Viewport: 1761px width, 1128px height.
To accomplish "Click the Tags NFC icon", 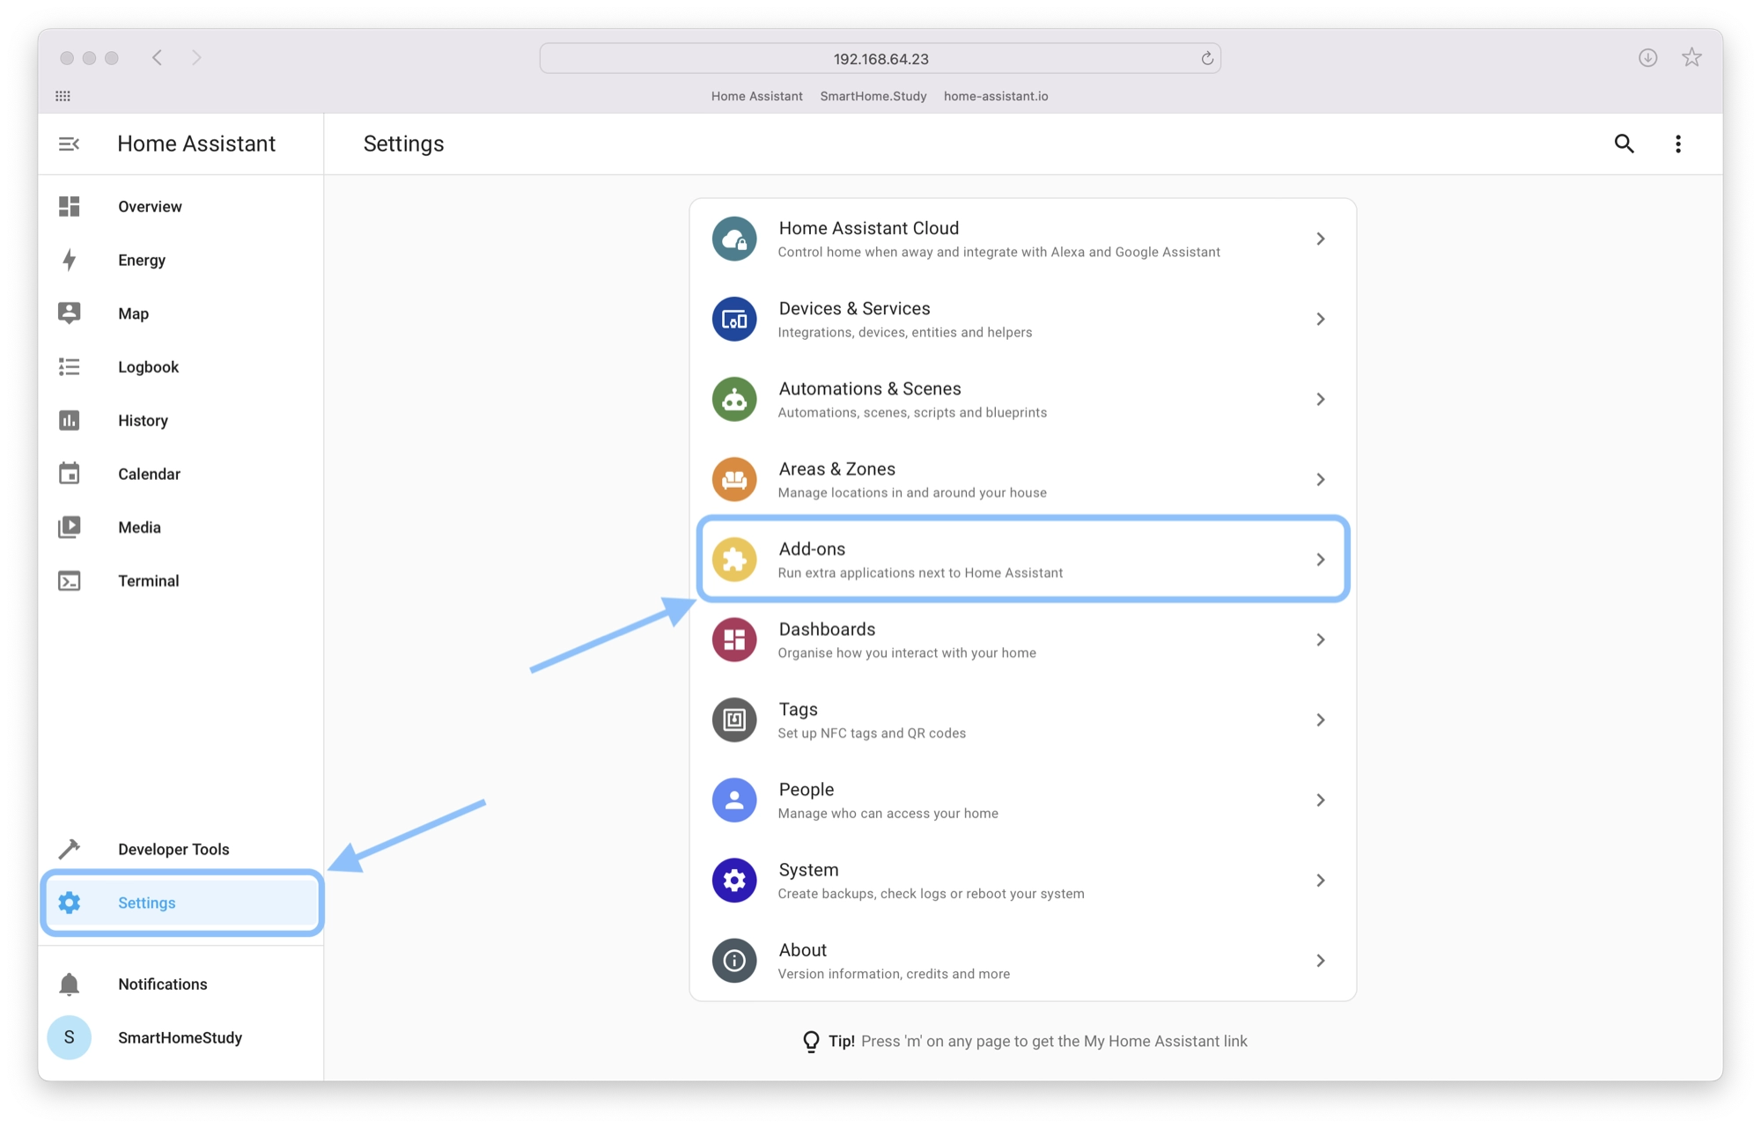I will click(x=734, y=720).
